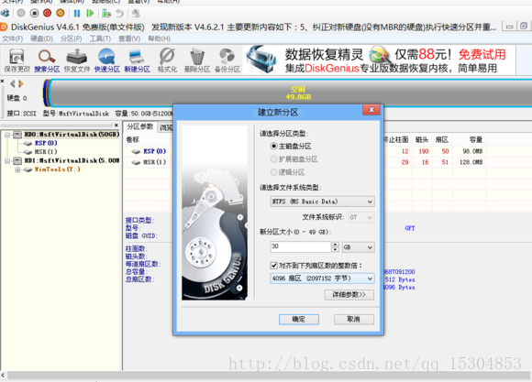
Task: Click the back arrow next to disk bar
Action: pyautogui.click(x=13, y=83)
